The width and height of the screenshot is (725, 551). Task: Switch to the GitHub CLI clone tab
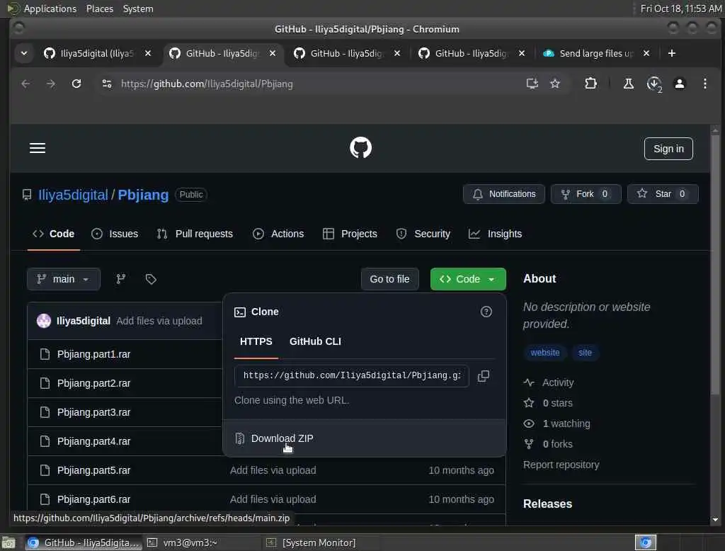click(315, 341)
